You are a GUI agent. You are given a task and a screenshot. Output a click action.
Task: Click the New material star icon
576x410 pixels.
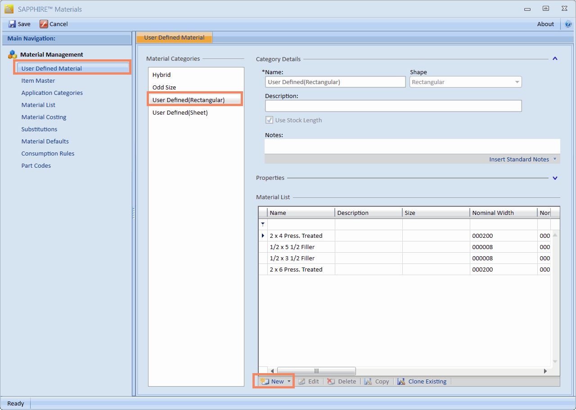[x=264, y=381]
